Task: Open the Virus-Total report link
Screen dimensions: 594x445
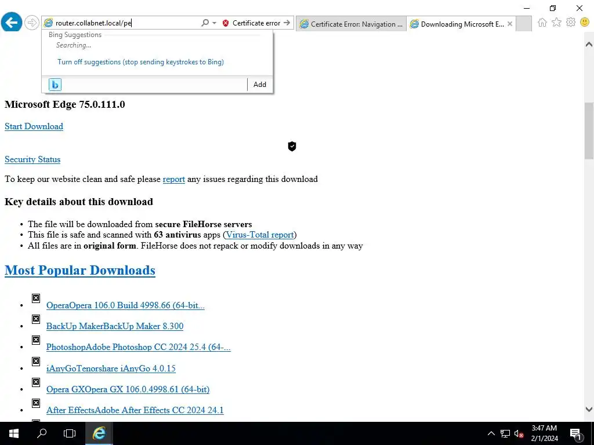Action: (260, 235)
